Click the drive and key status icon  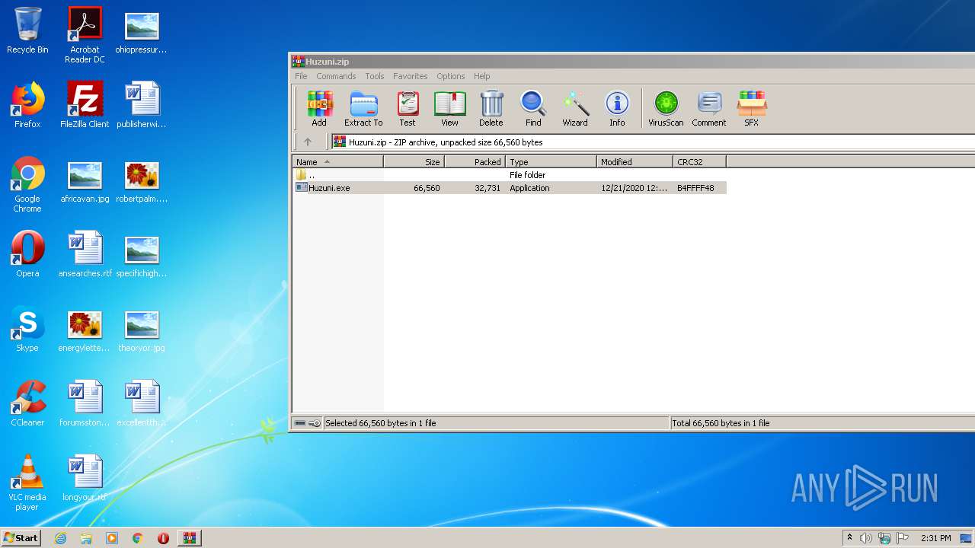308,423
